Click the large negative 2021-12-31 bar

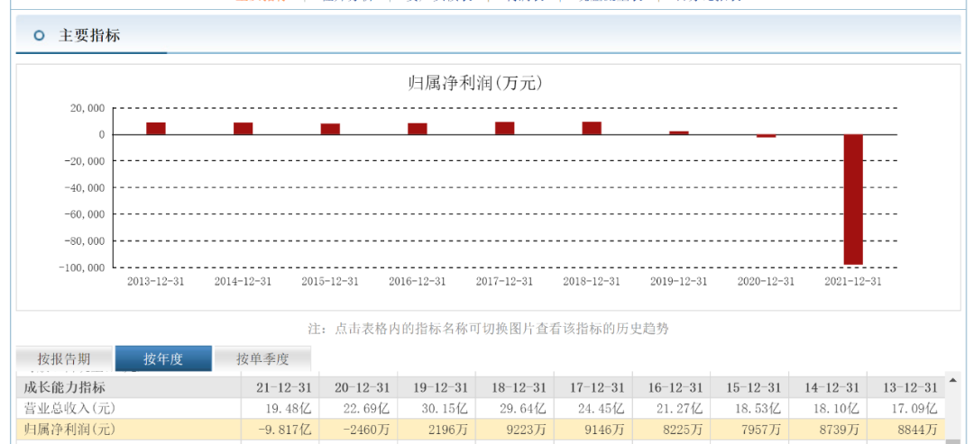point(853,200)
